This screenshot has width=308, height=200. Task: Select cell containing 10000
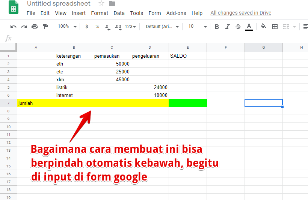(x=149, y=95)
